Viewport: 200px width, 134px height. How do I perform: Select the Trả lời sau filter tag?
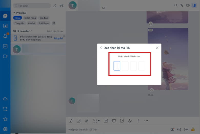44,24
